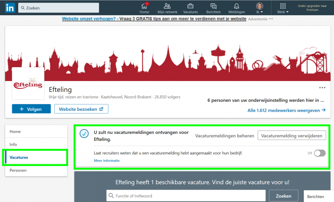The image size is (334, 202).
Task: Click into the Zoeken search field
Action: 59,8
